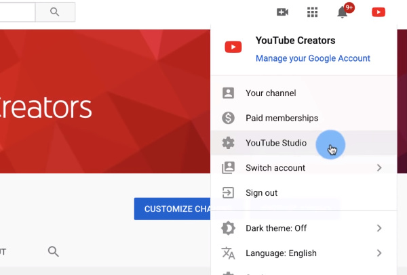Expand the Dark theme submenu chevron
This screenshot has width=407, height=275.
379,228
